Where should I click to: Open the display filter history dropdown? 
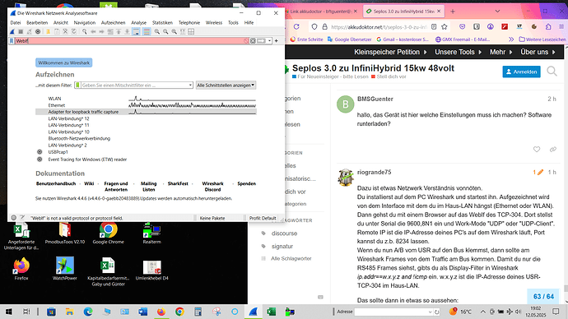click(269, 41)
